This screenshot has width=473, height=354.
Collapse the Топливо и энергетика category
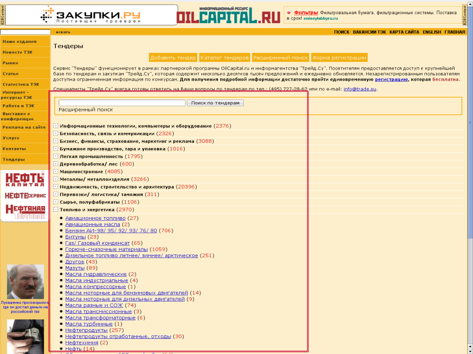tap(56, 209)
